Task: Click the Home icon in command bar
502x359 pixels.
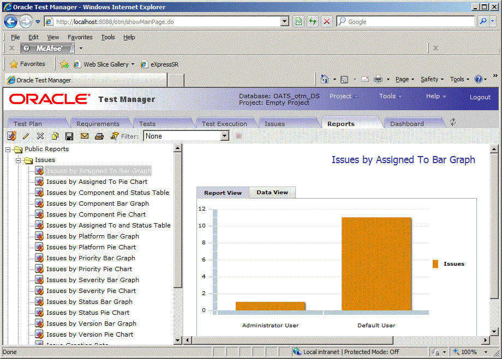Action: 324,79
